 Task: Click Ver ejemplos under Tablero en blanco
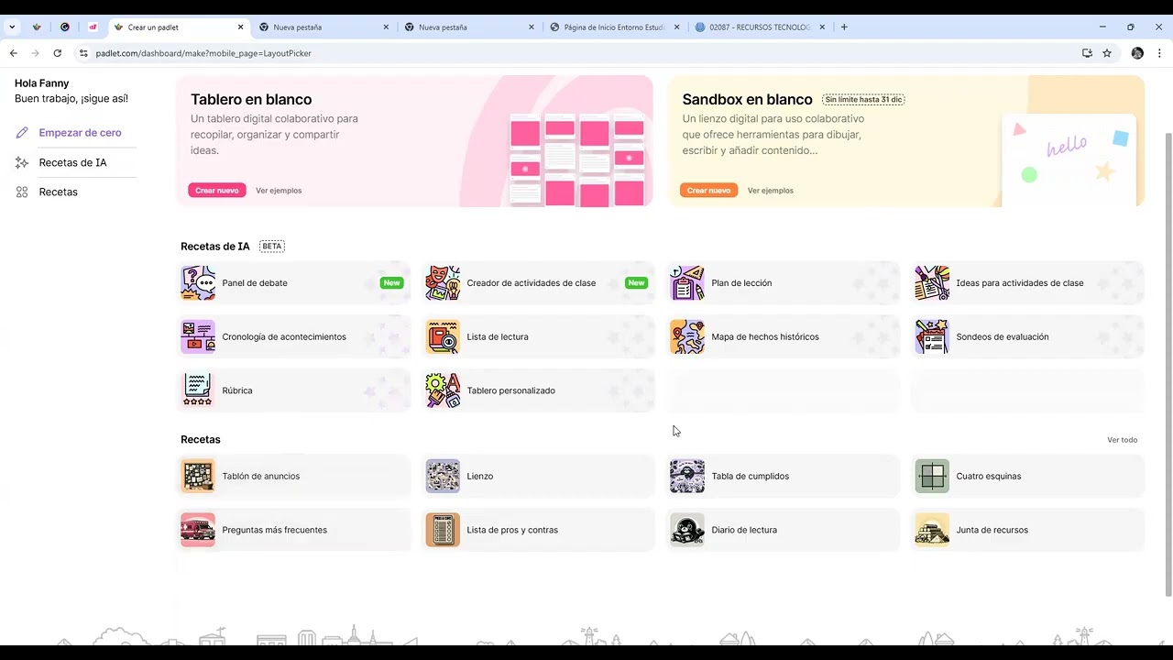tap(279, 191)
